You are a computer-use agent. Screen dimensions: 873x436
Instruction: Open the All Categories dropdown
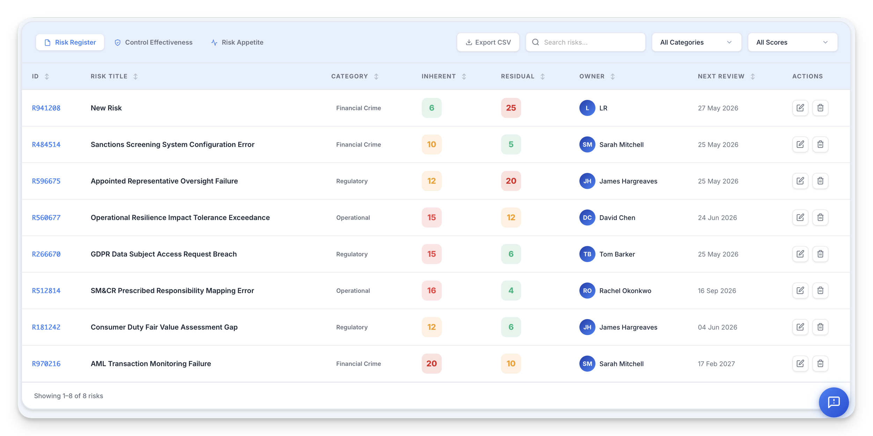pos(696,42)
